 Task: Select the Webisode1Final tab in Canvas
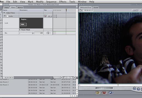click(x=86, y=7)
